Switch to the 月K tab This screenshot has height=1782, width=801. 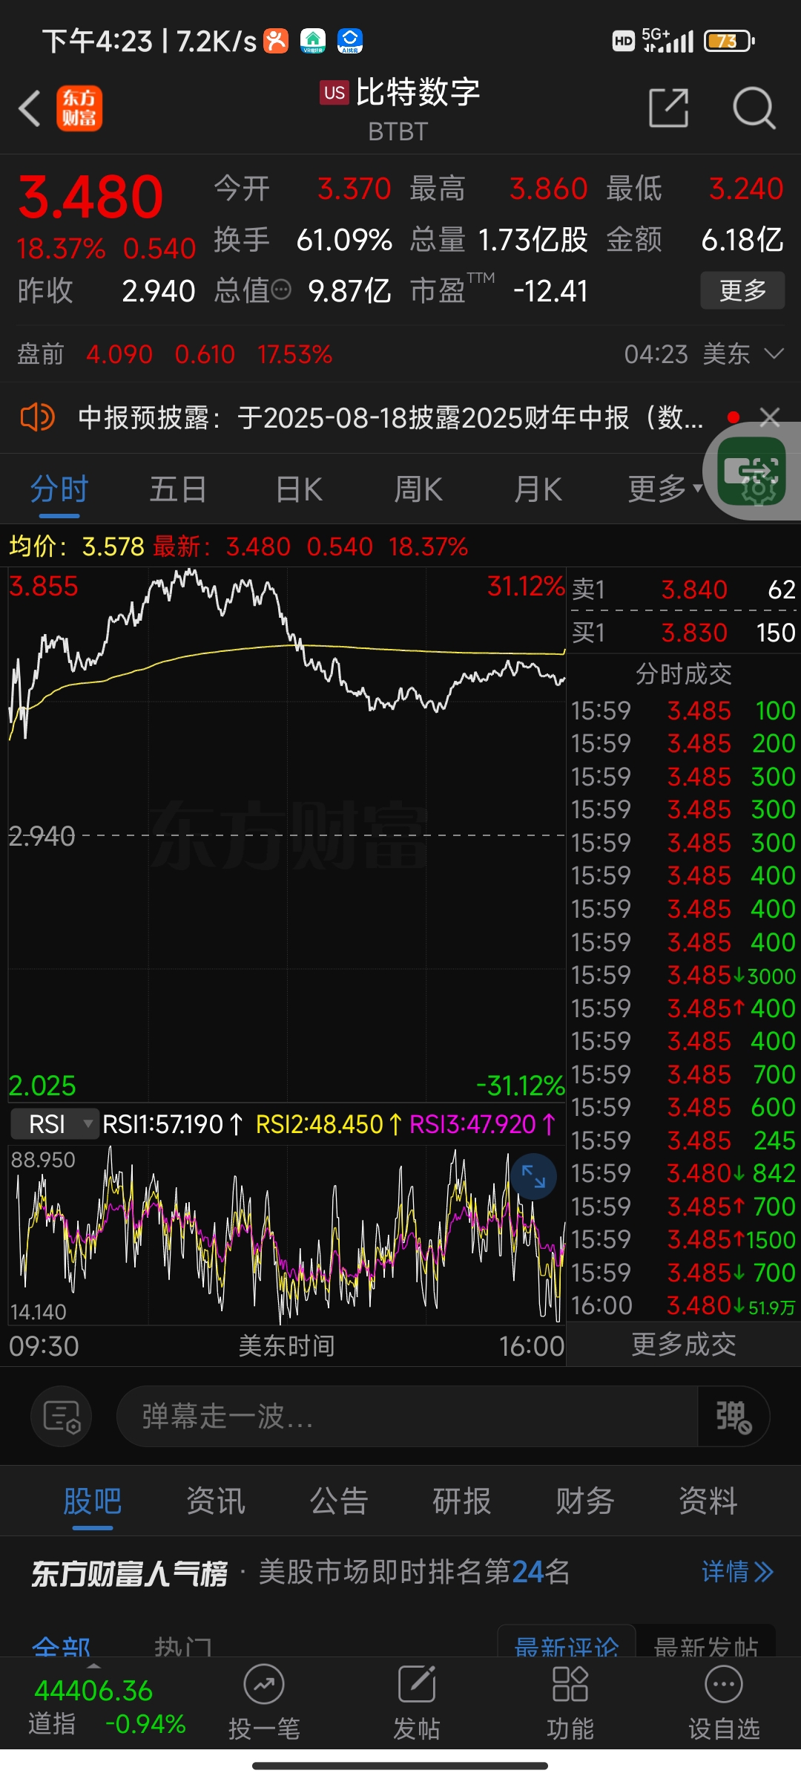[x=538, y=489]
